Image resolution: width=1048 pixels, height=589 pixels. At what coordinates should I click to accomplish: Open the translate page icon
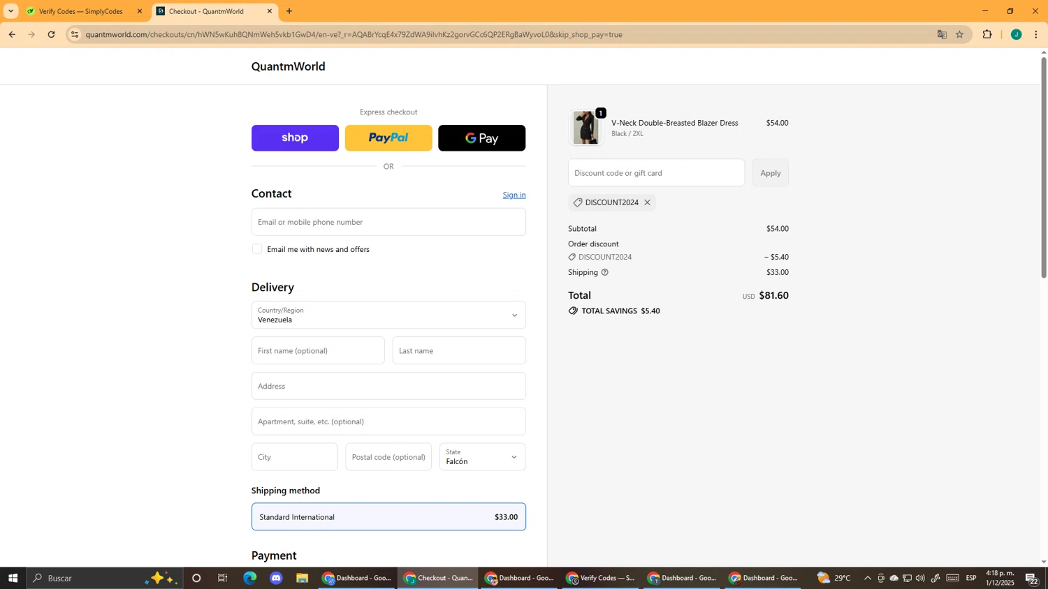(942, 34)
